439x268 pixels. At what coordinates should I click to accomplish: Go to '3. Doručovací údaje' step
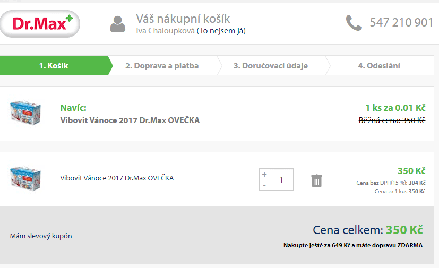(270, 65)
